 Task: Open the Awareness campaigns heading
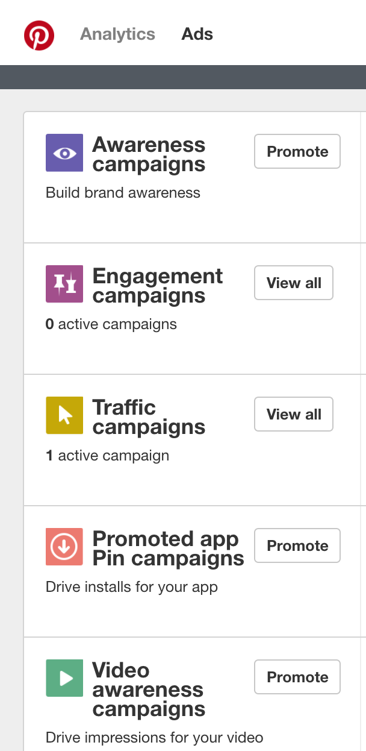click(149, 152)
